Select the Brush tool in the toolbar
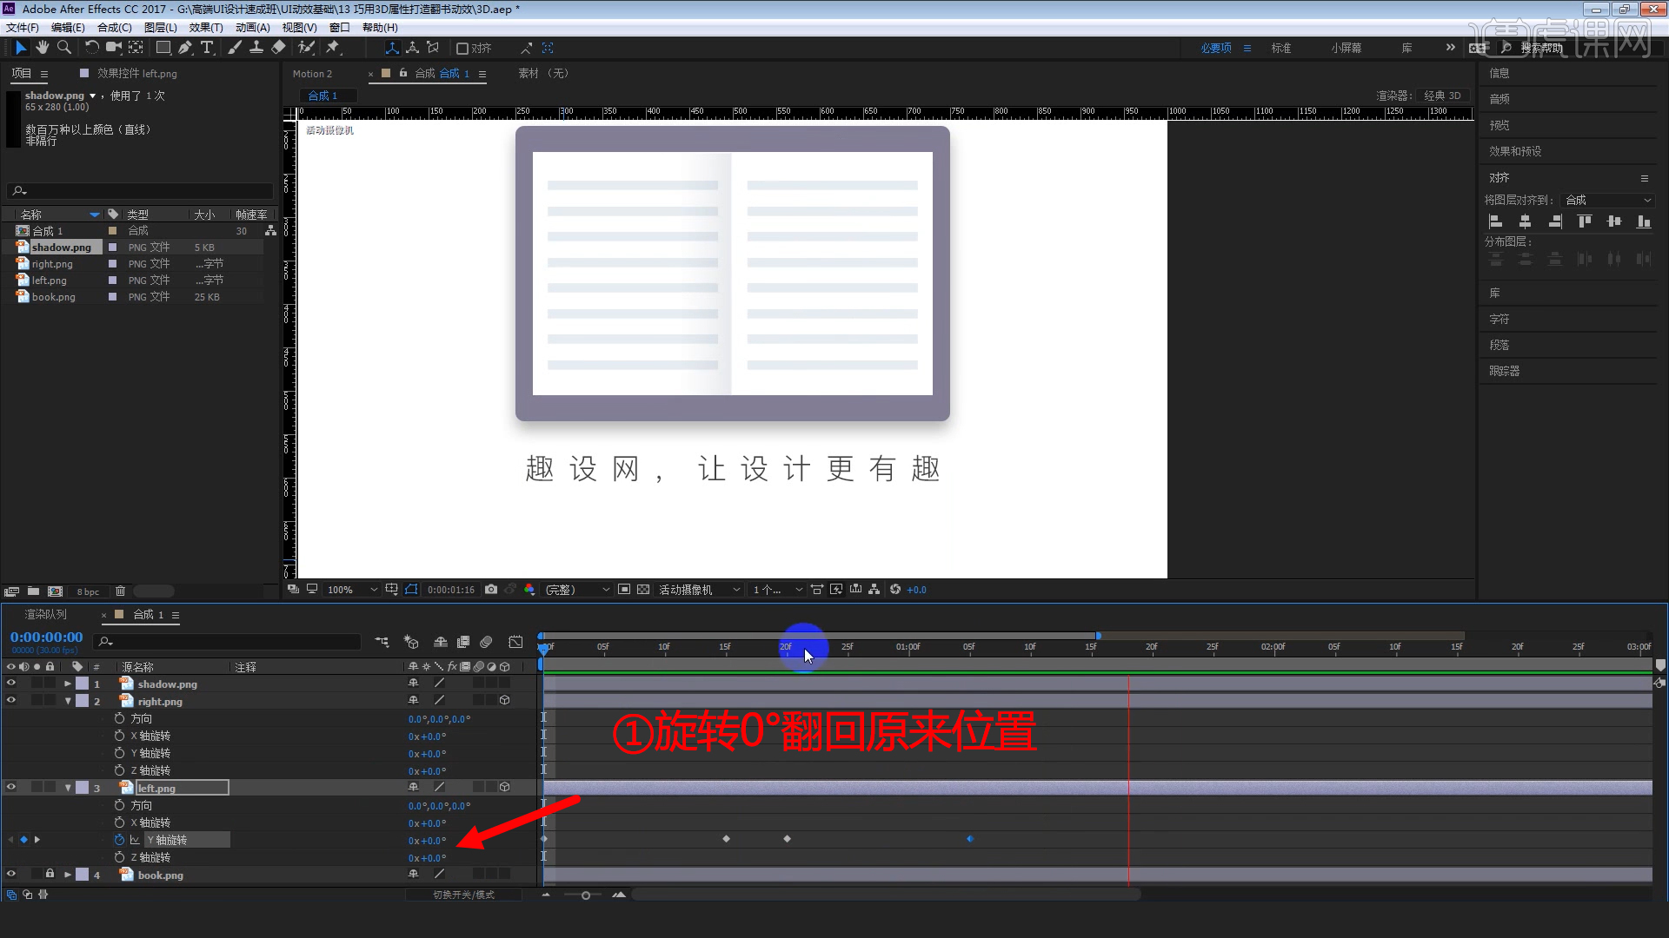This screenshot has width=1669, height=938. [235, 48]
